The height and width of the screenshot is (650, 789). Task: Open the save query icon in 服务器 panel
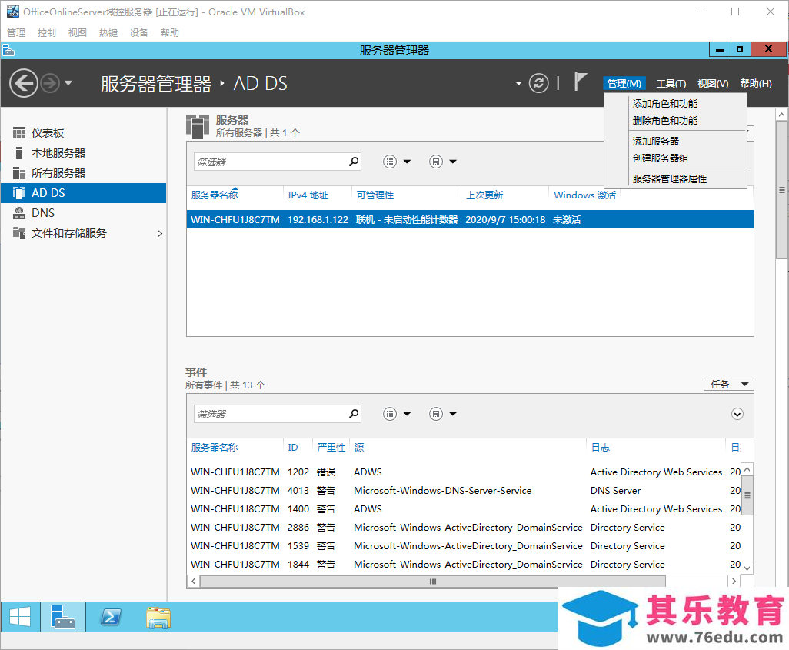tap(436, 162)
